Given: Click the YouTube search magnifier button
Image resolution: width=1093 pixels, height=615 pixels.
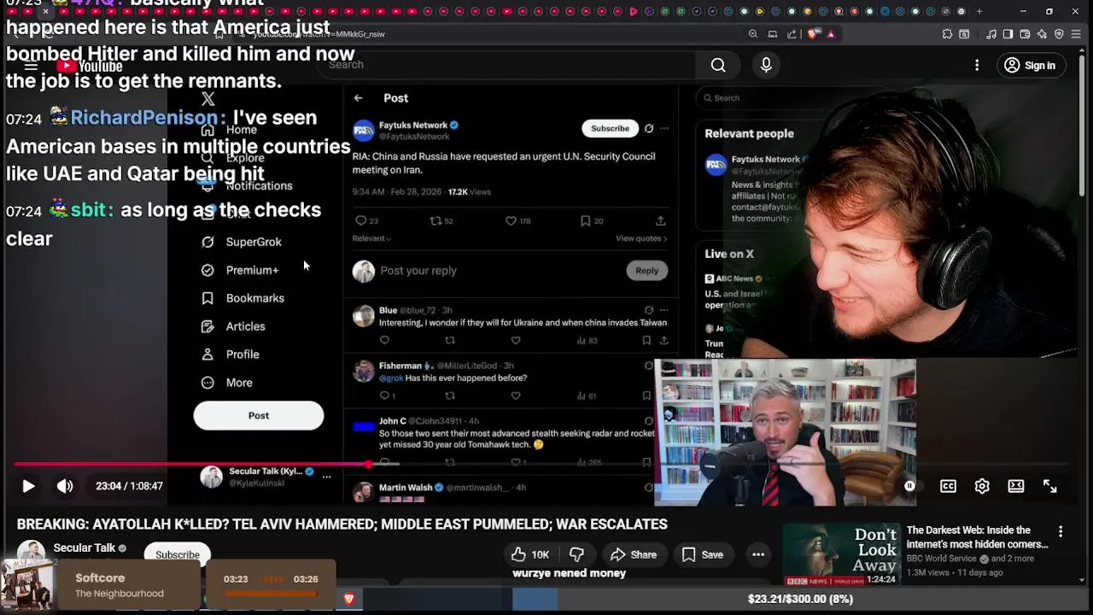Looking at the screenshot, I should click(718, 65).
